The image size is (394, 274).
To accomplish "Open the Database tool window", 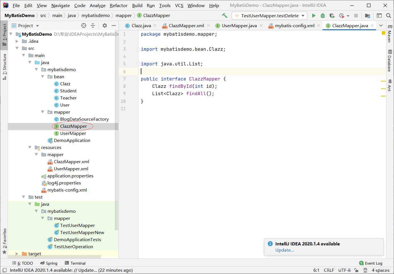I will coord(390,61).
